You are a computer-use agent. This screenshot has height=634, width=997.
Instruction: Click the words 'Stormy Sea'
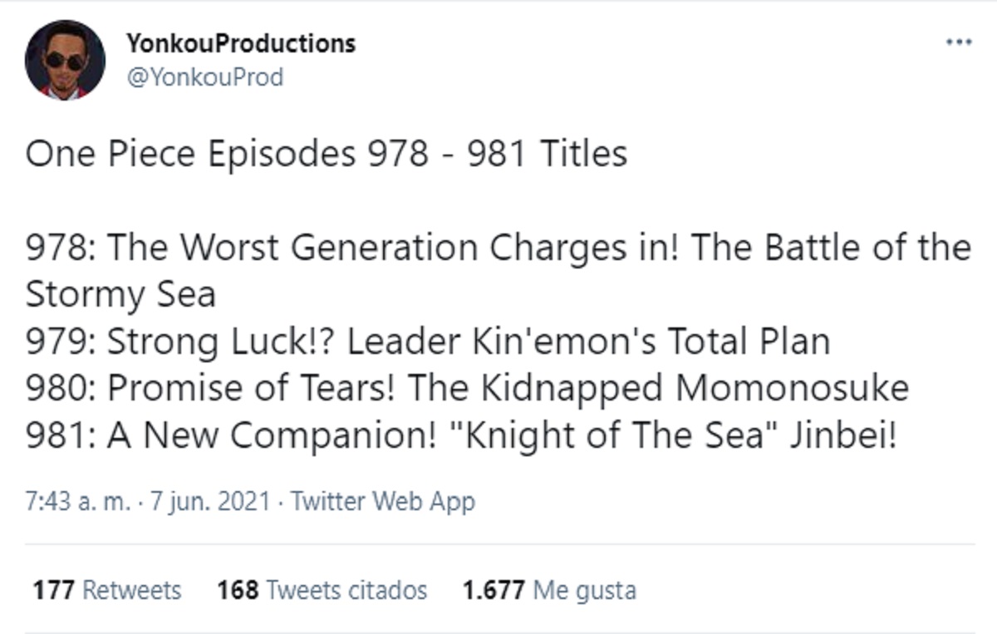click(x=120, y=295)
